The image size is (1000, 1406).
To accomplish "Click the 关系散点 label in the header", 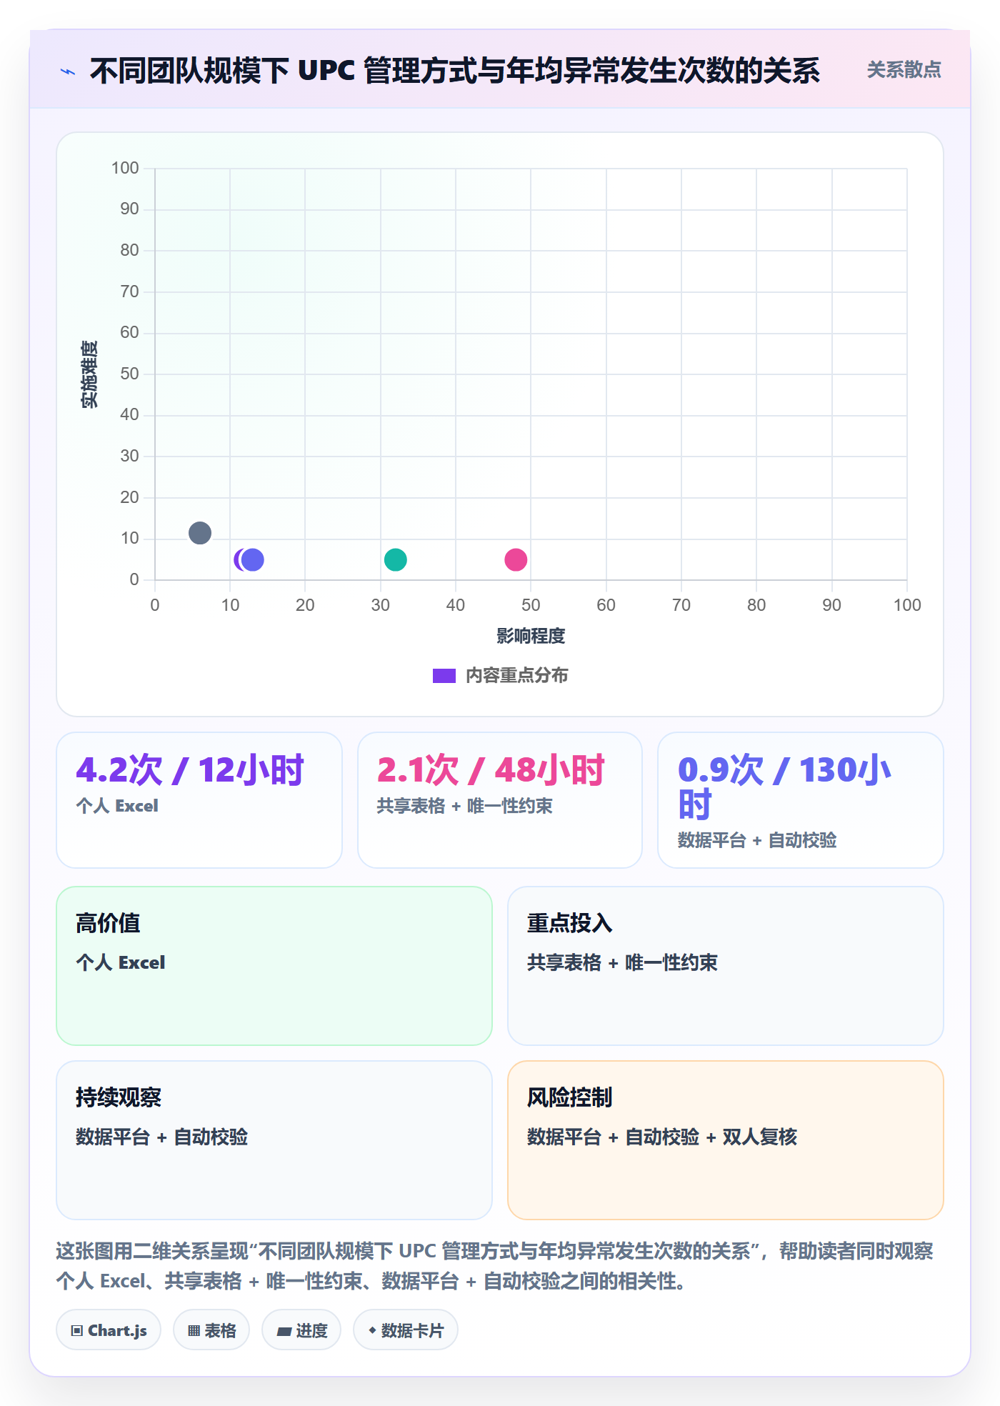I will (x=904, y=70).
